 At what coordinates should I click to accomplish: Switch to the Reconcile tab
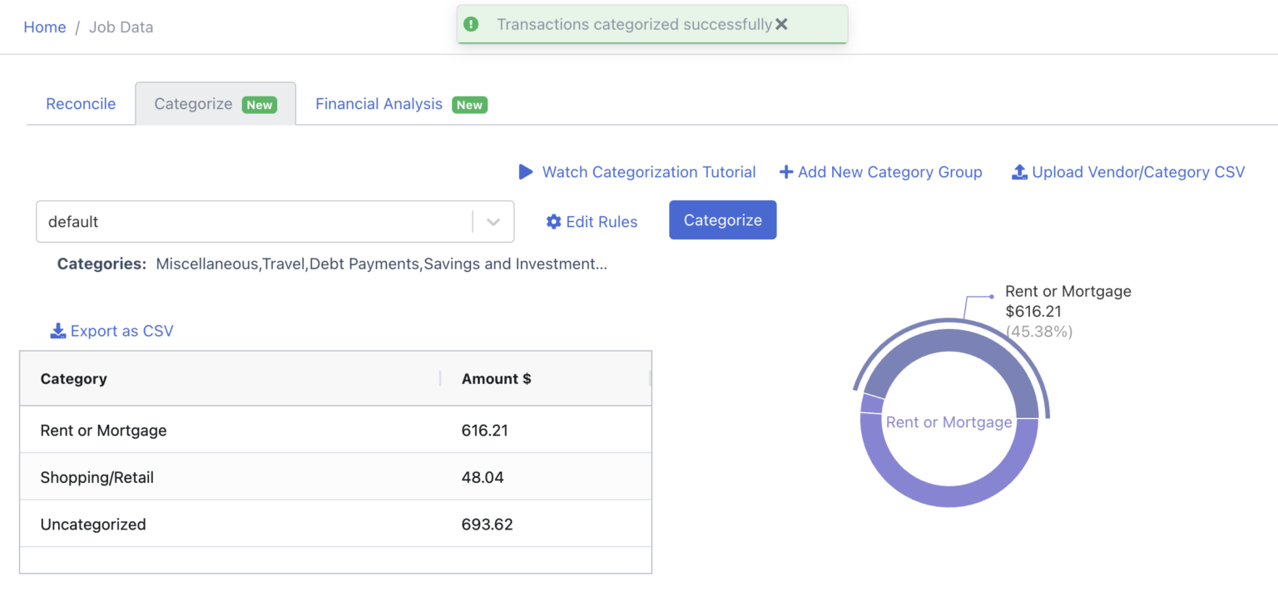pyautogui.click(x=81, y=103)
